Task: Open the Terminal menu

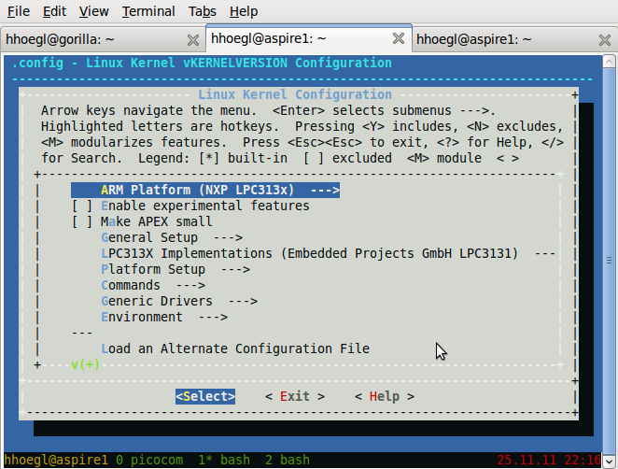Action: [x=148, y=11]
